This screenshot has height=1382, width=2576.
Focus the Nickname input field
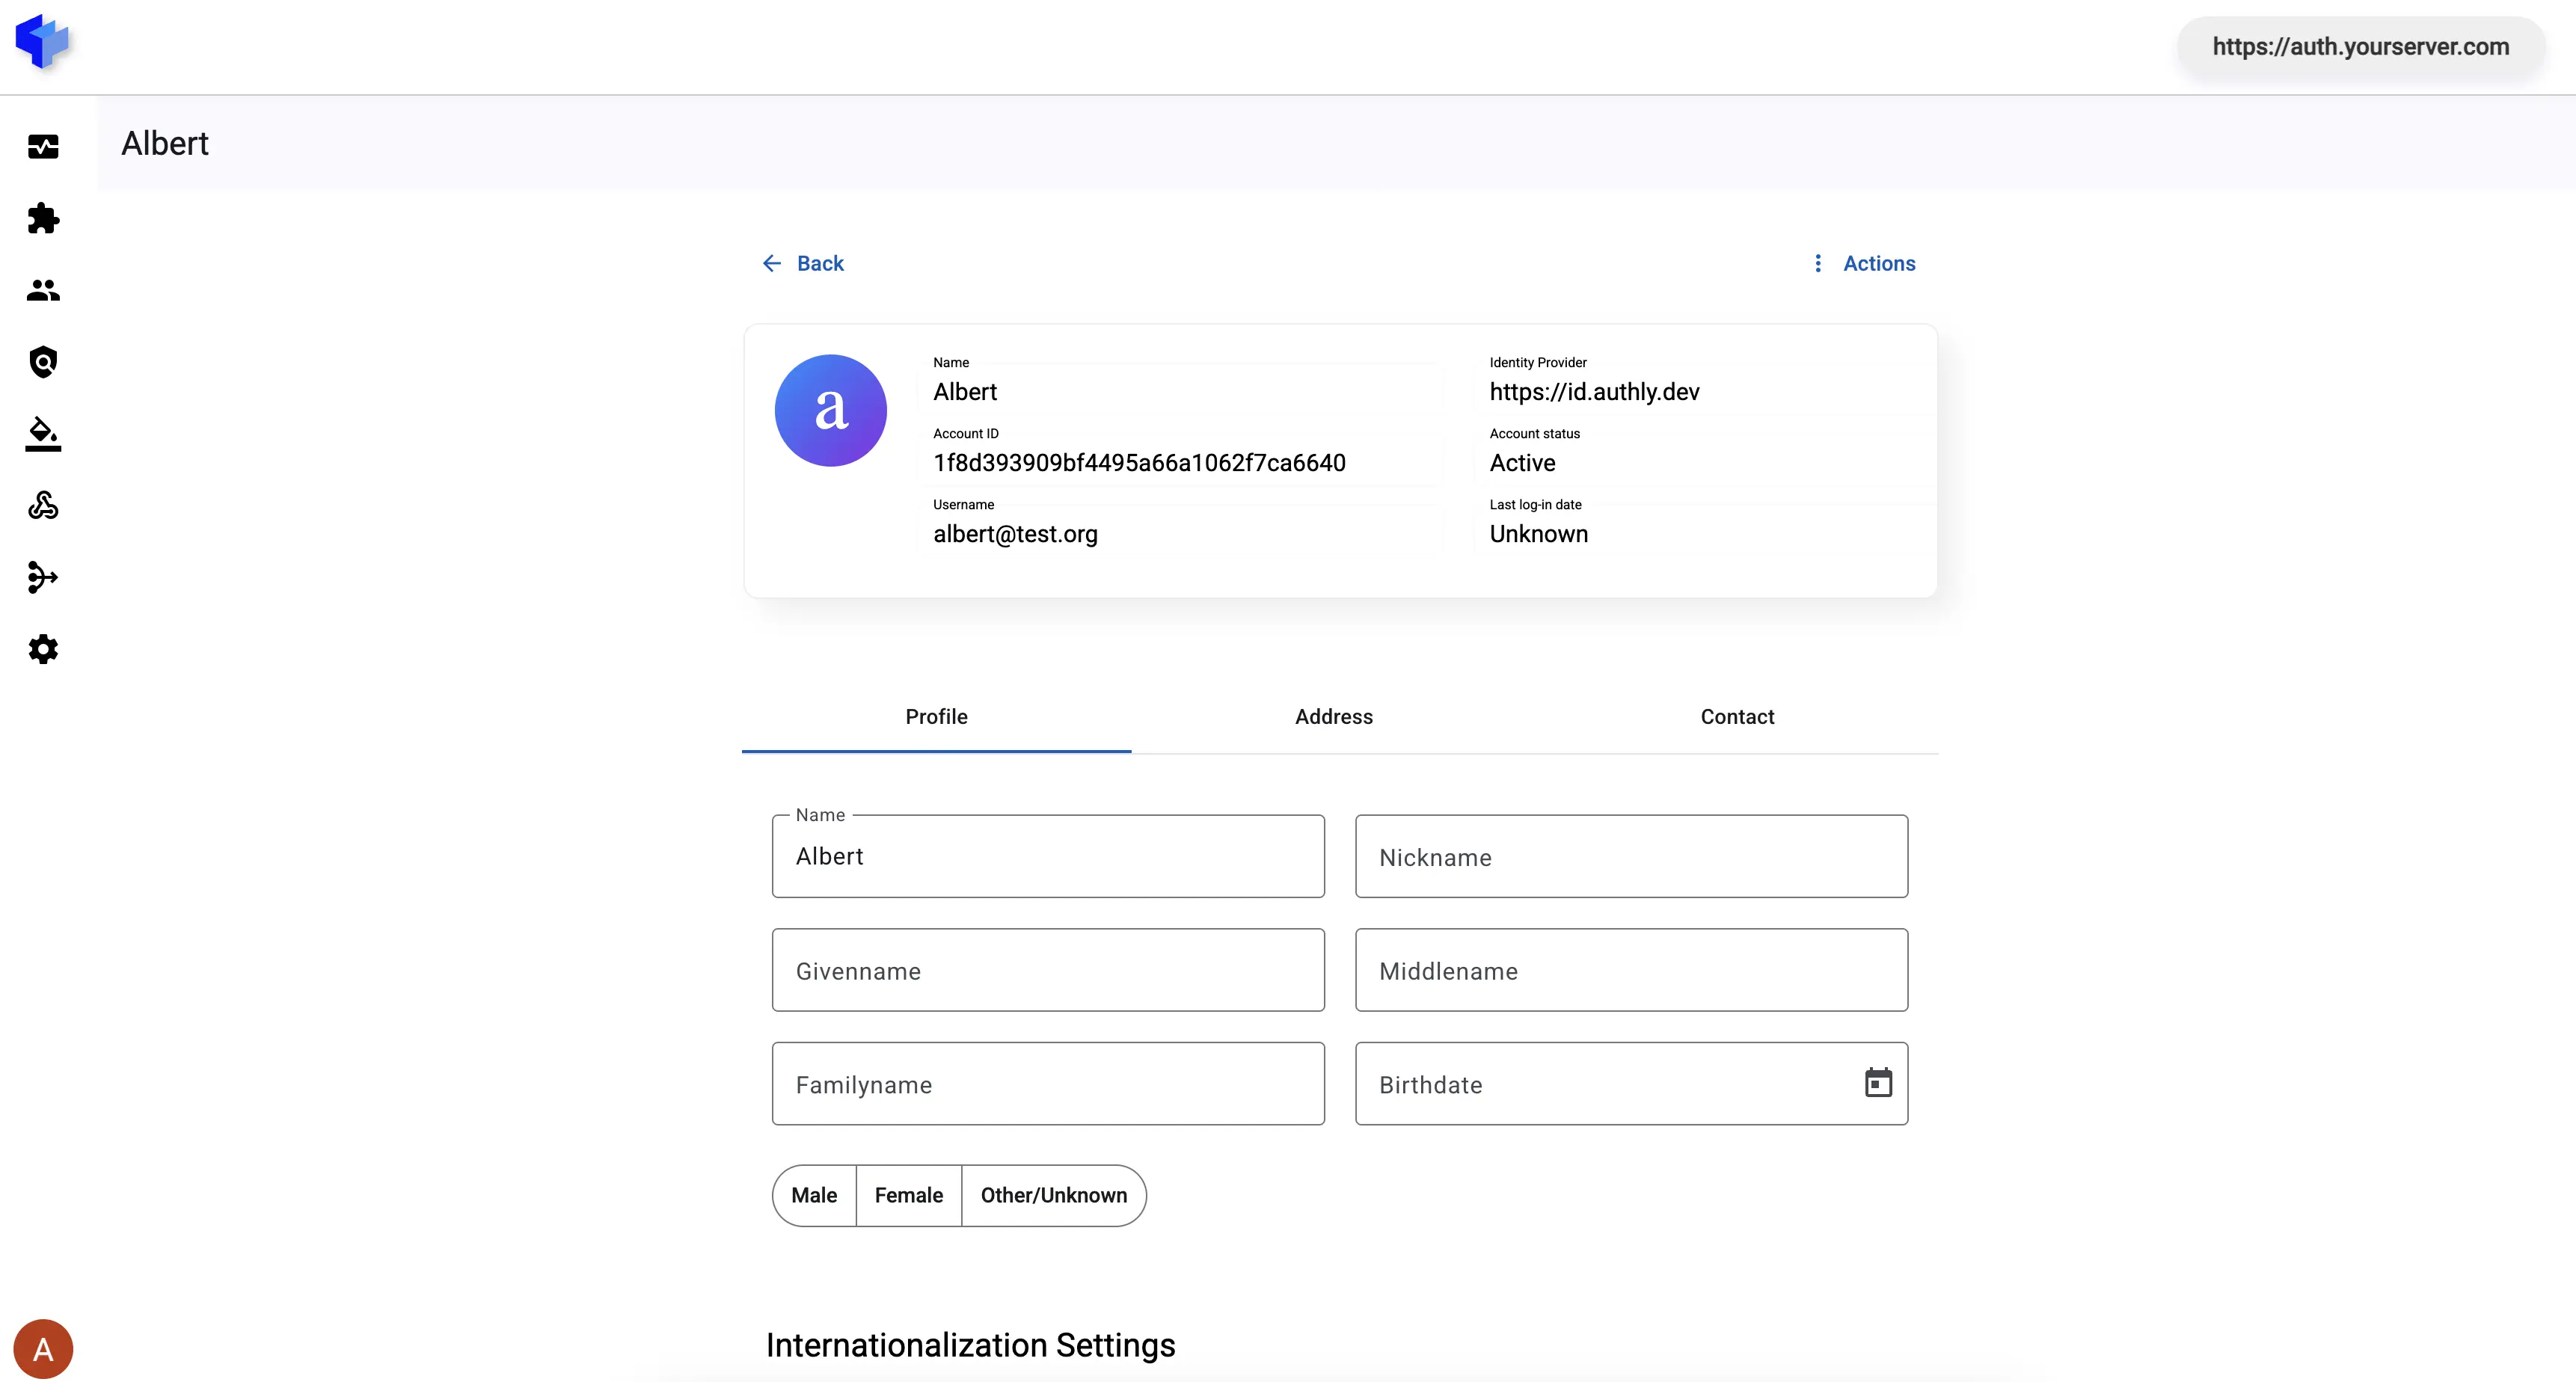click(1631, 856)
